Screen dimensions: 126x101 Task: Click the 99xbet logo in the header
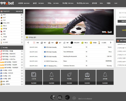point(7,3)
